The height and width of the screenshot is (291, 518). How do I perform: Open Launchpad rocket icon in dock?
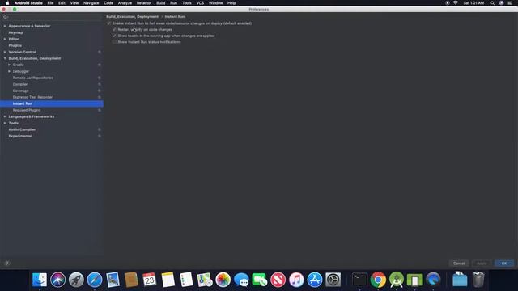coord(76,280)
